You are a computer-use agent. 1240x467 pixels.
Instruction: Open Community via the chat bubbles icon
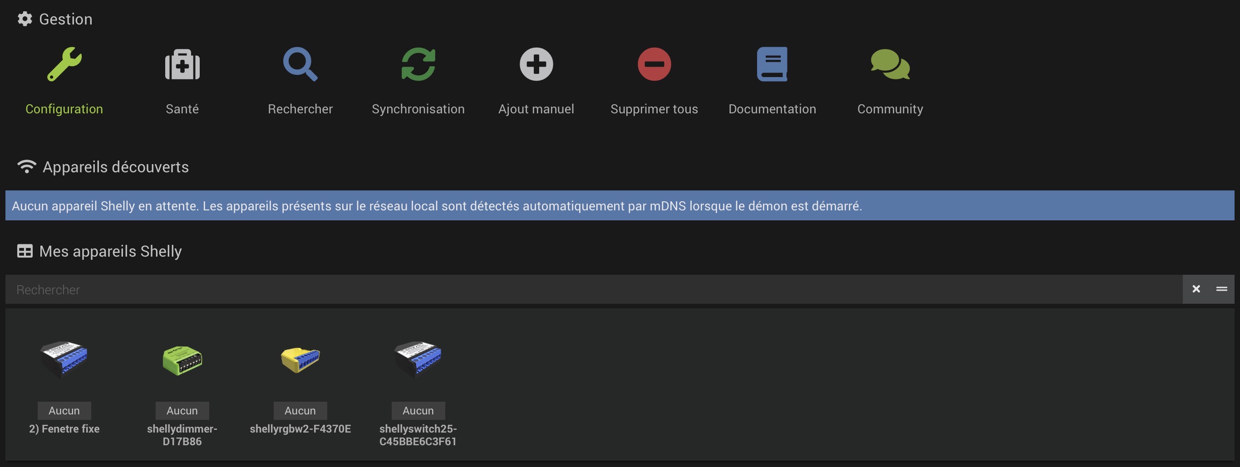tap(890, 64)
